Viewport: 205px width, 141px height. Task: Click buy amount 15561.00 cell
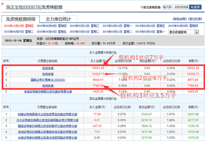(98, 68)
